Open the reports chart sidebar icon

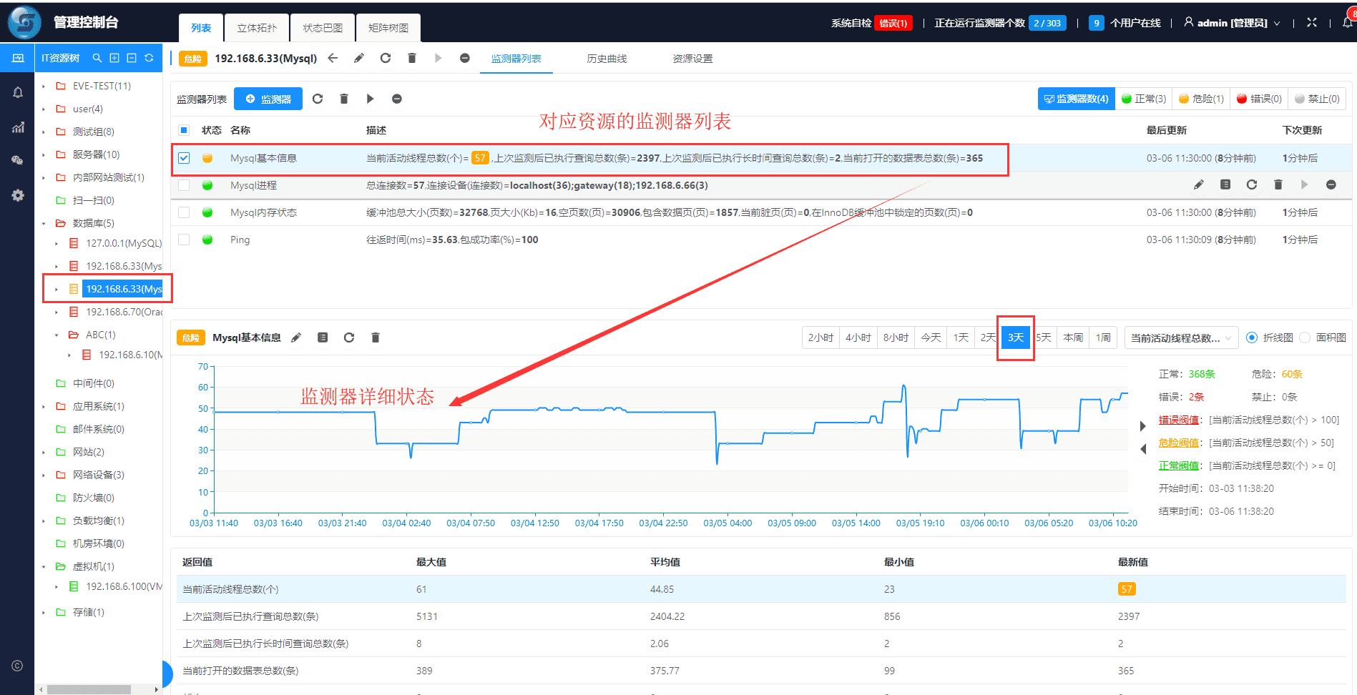(x=18, y=127)
